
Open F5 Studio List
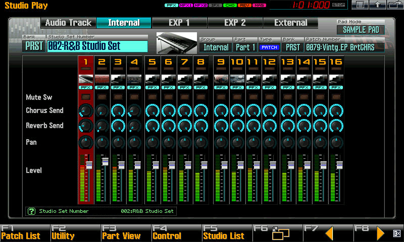tap(227, 233)
